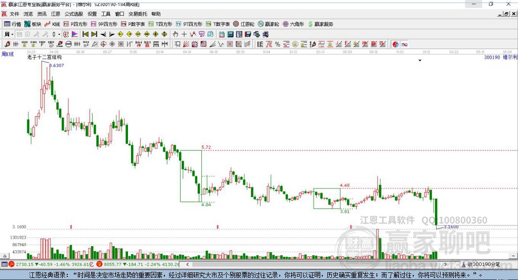Click the status bar grid icon
This screenshot has height=280, width=518.
click(x=4, y=264)
